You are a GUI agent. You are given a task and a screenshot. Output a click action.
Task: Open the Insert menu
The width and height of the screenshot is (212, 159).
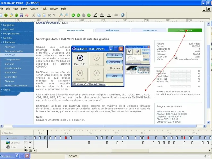tap(24, 9)
